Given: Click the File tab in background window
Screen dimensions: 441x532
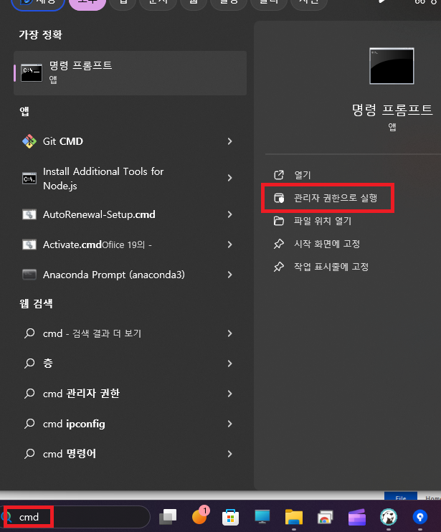Looking at the screenshot, I should 401,496.
